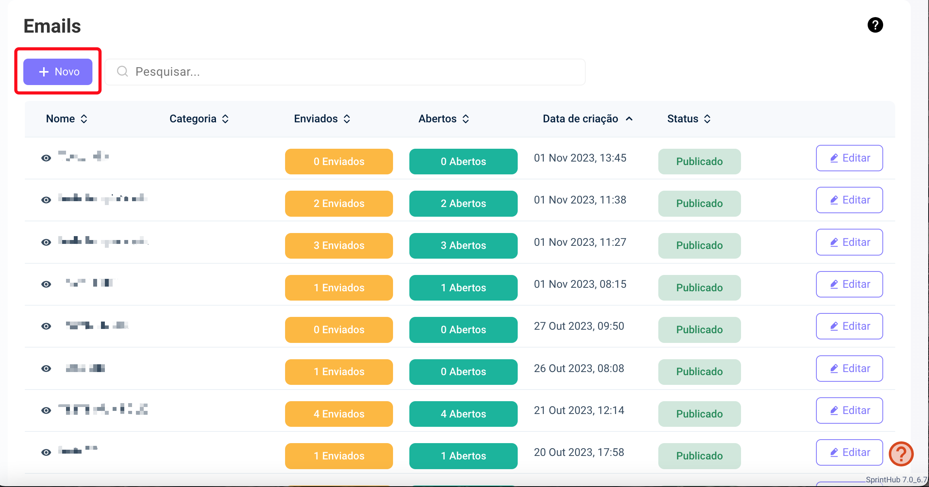Click eye icon for email dated 01 Nov 11:38
The height and width of the screenshot is (487, 929).
coord(46,200)
